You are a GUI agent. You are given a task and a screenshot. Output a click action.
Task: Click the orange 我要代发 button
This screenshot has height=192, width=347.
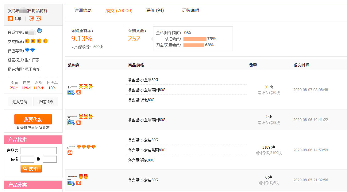click(x=33, y=119)
